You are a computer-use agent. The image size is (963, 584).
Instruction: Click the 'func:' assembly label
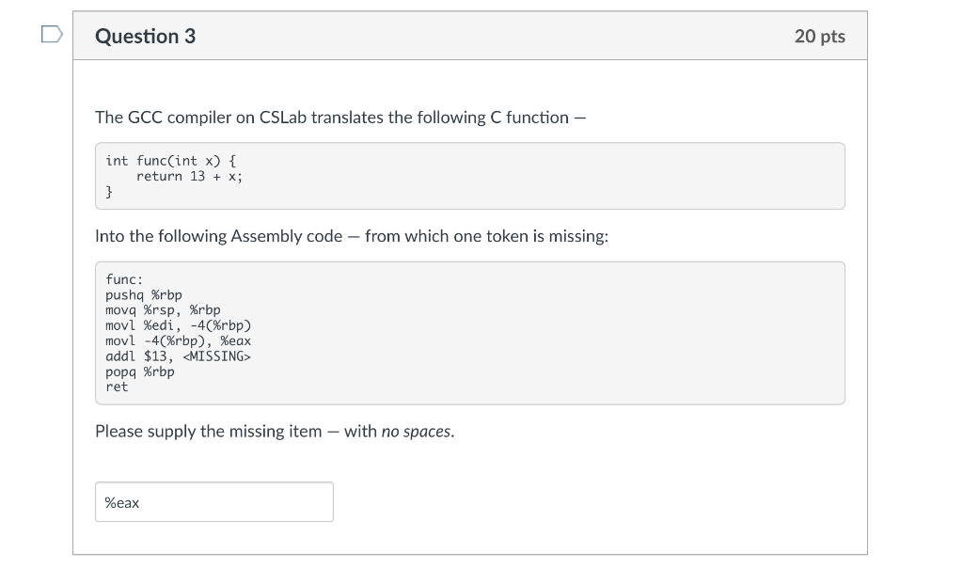pyautogui.click(x=123, y=279)
